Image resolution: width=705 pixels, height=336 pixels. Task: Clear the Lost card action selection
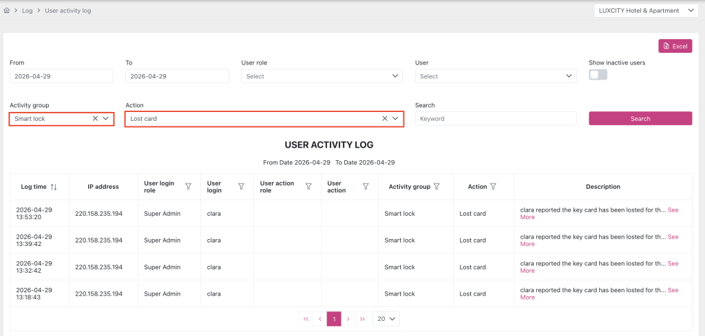click(385, 118)
